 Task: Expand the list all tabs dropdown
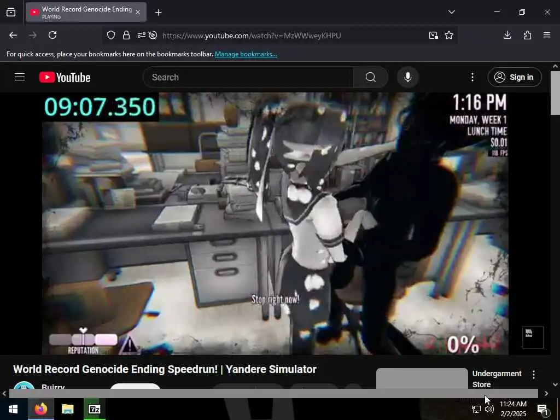[x=451, y=12]
